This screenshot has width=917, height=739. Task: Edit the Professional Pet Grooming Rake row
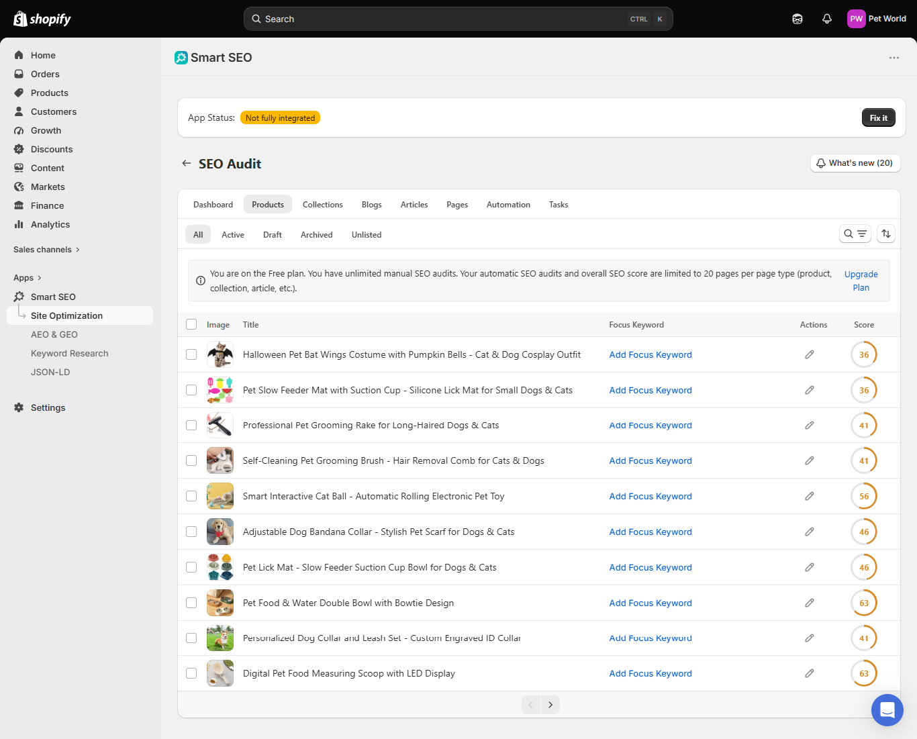coord(810,426)
